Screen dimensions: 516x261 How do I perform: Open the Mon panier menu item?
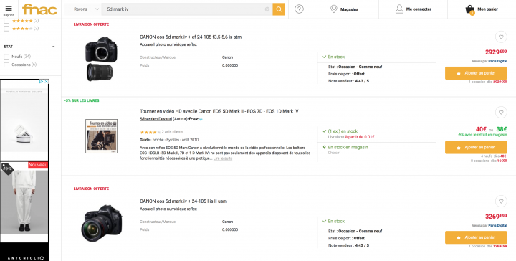pos(482,9)
